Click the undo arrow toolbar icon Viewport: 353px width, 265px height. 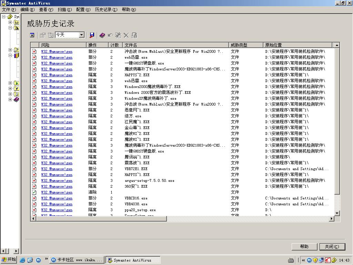click(x=110, y=35)
